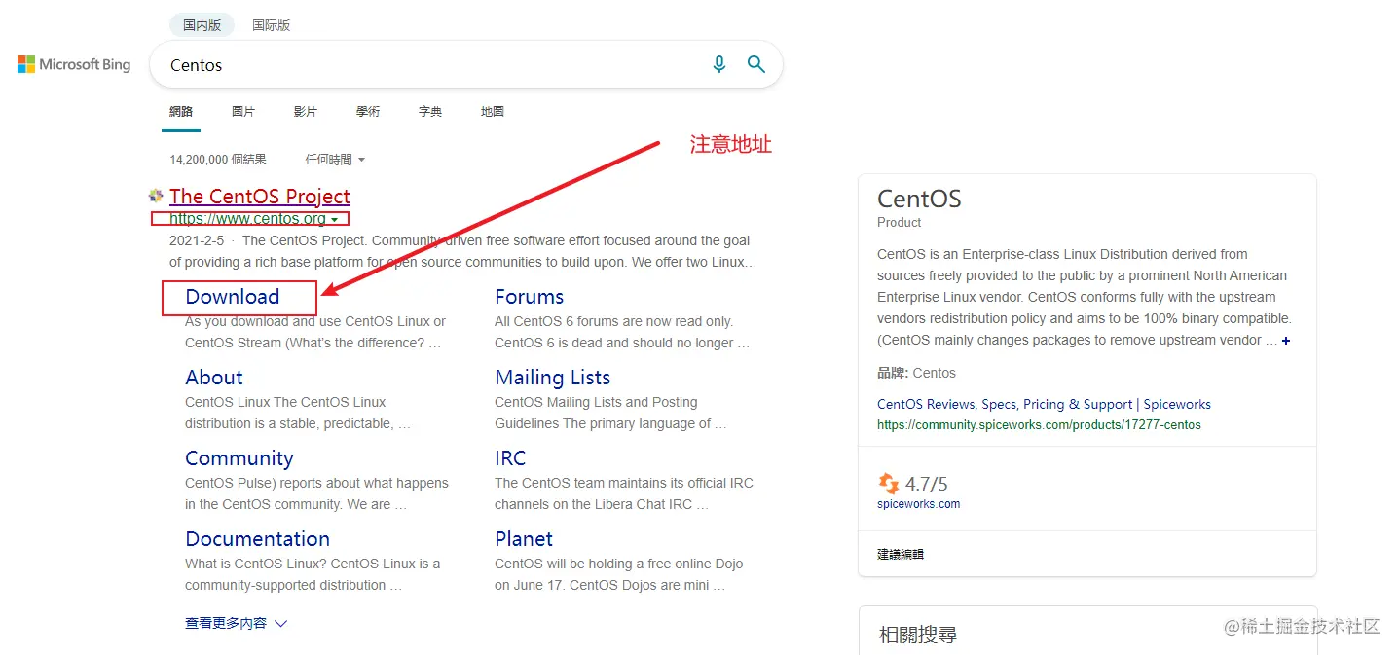Viewport: 1399px width, 655px height.
Task: Select the 圖片 image search icon tab
Action: [x=243, y=111]
